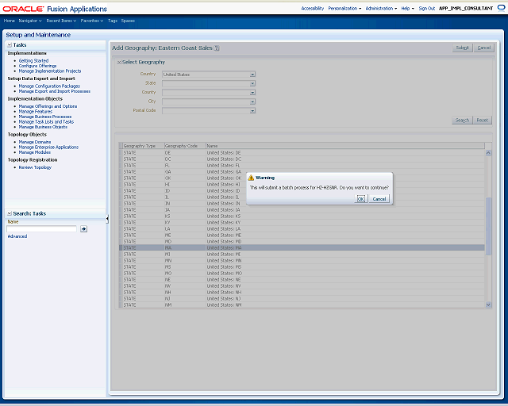Open the Administration menu
This screenshot has height=406, width=508.
(381, 9)
